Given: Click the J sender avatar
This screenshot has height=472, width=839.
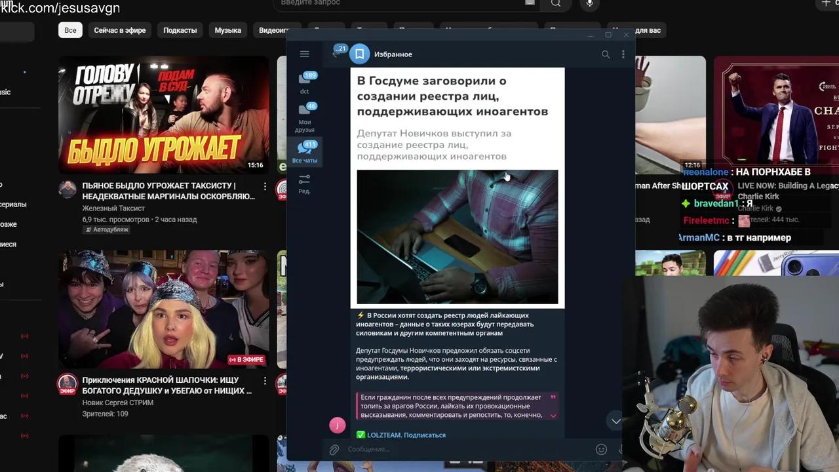Looking at the screenshot, I should pyautogui.click(x=337, y=425).
